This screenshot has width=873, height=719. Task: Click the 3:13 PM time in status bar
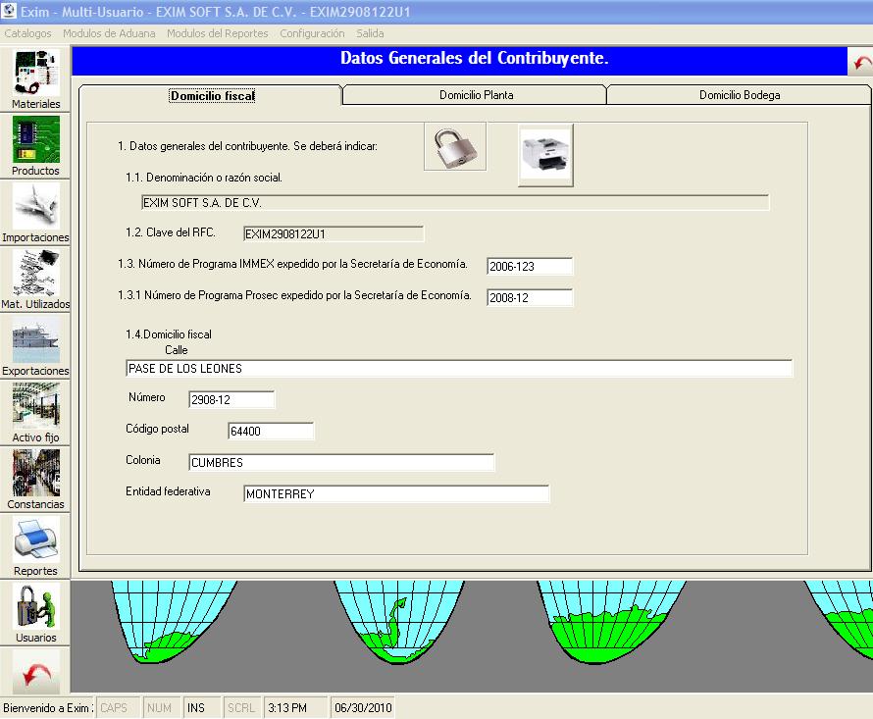295,708
